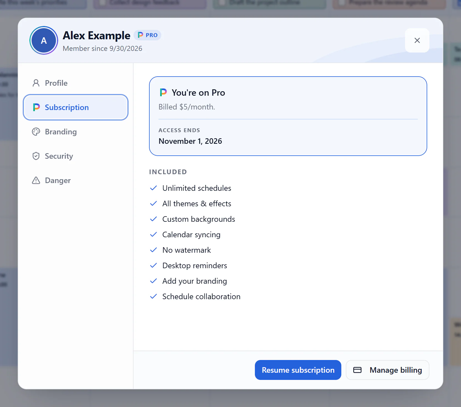This screenshot has height=407, width=461.
Task: Click the 'You're on Pro' heading
Action: 198,93
